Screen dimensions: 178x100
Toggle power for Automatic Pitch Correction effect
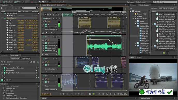click(x=5, y=68)
